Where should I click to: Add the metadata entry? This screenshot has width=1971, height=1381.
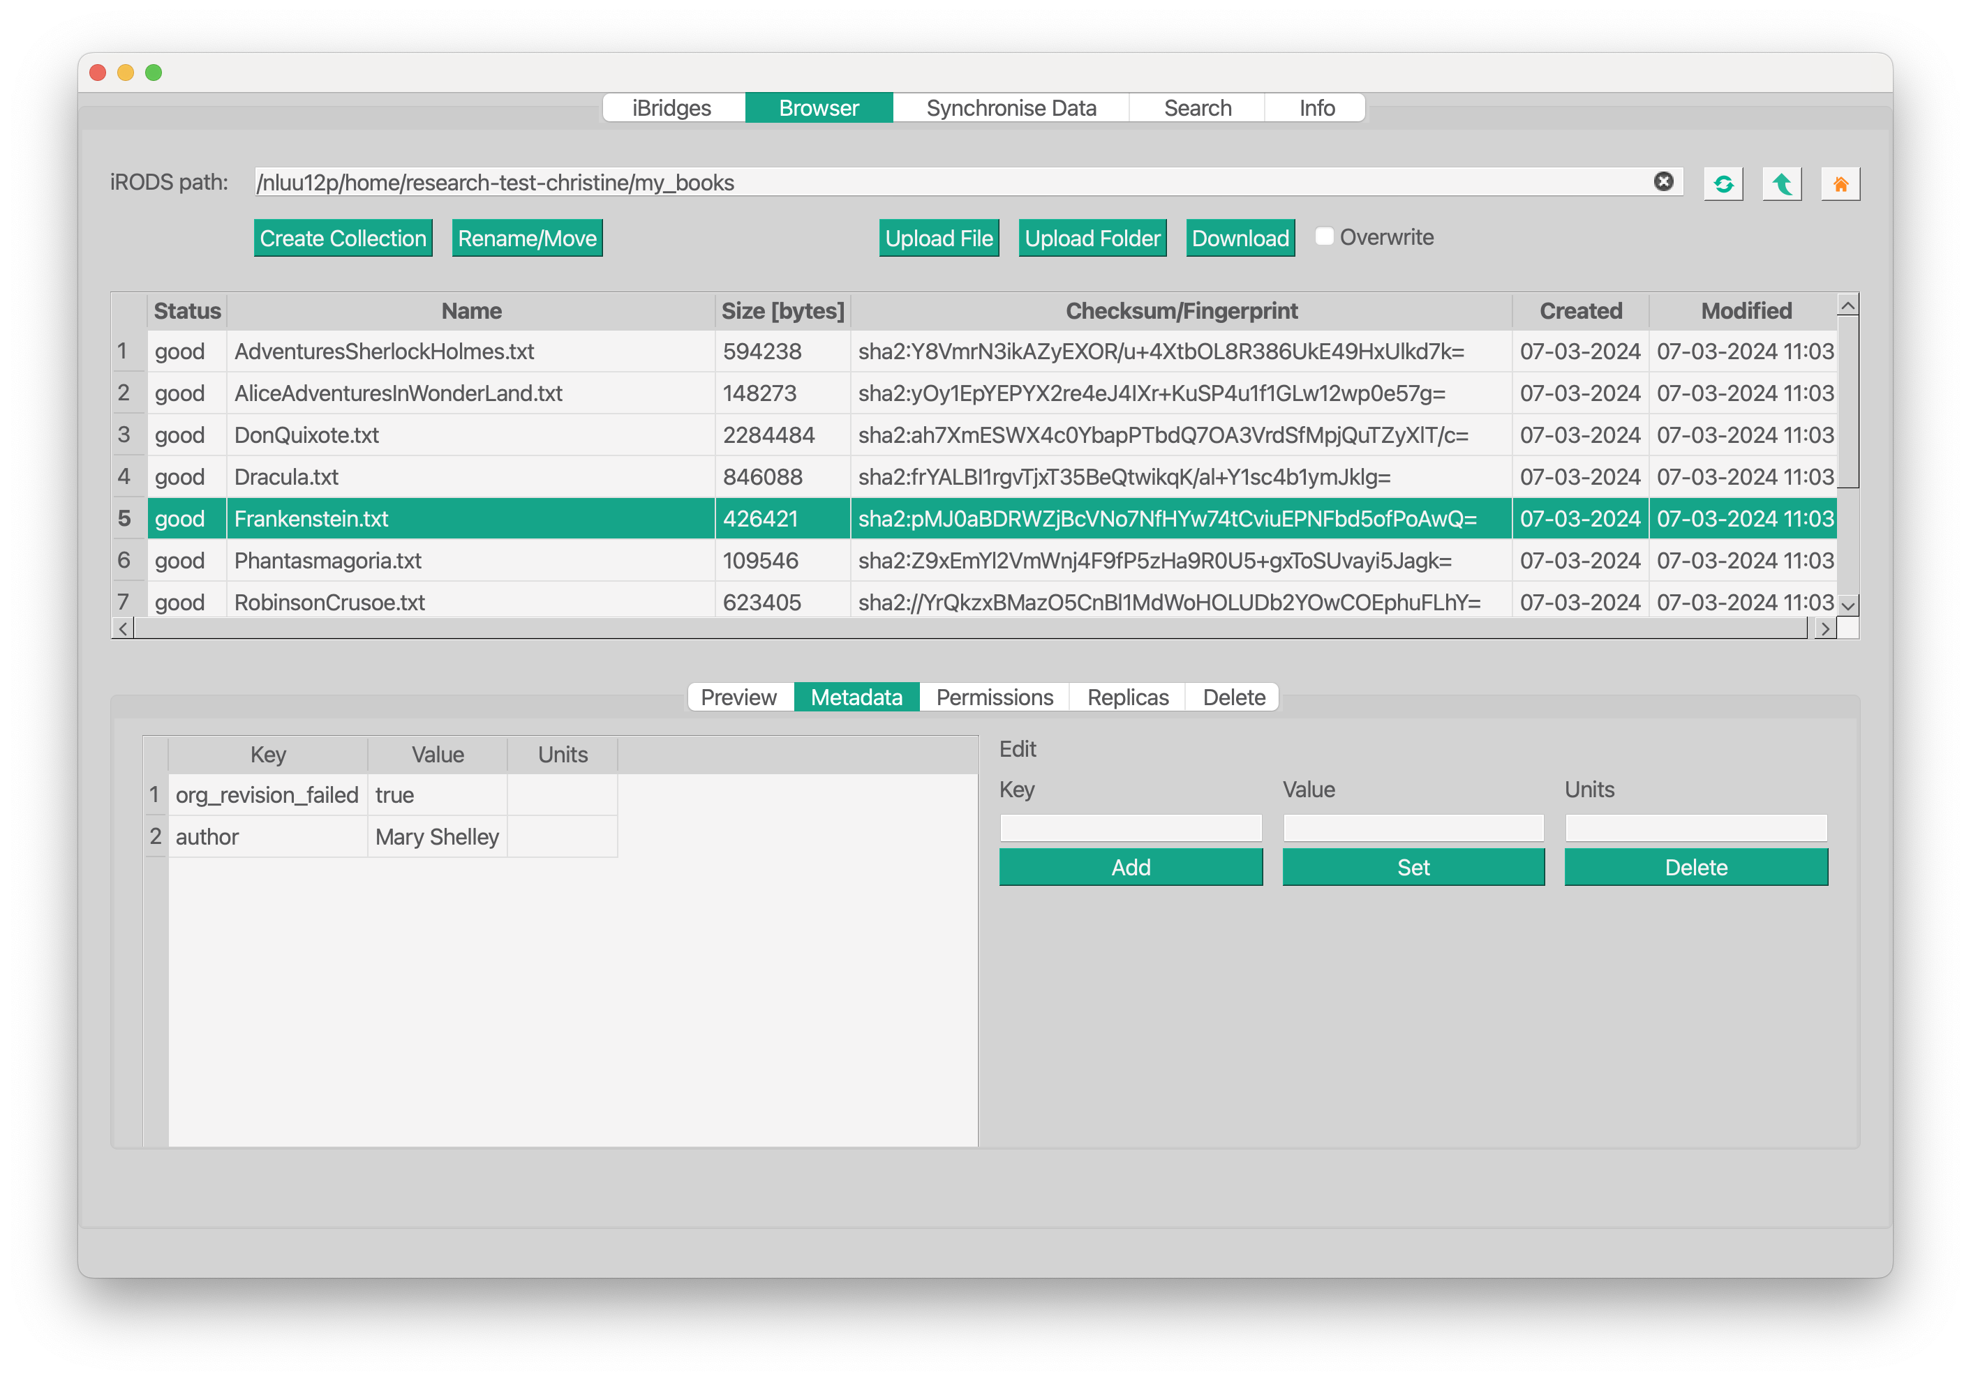pos(1131,867)
